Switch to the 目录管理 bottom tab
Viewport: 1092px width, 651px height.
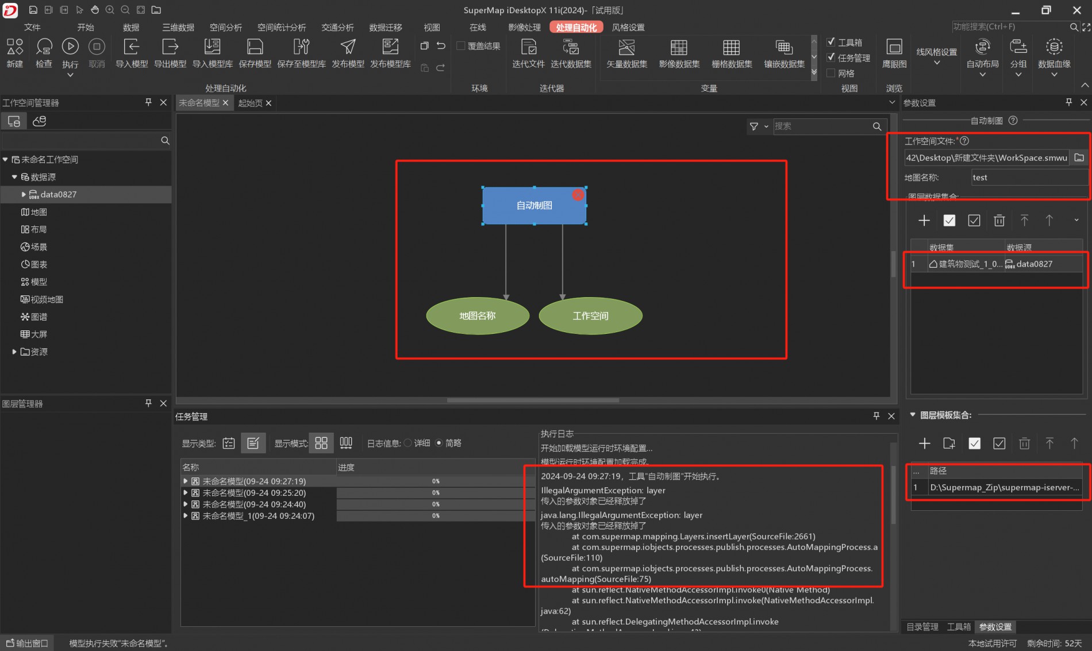(922, 627)
